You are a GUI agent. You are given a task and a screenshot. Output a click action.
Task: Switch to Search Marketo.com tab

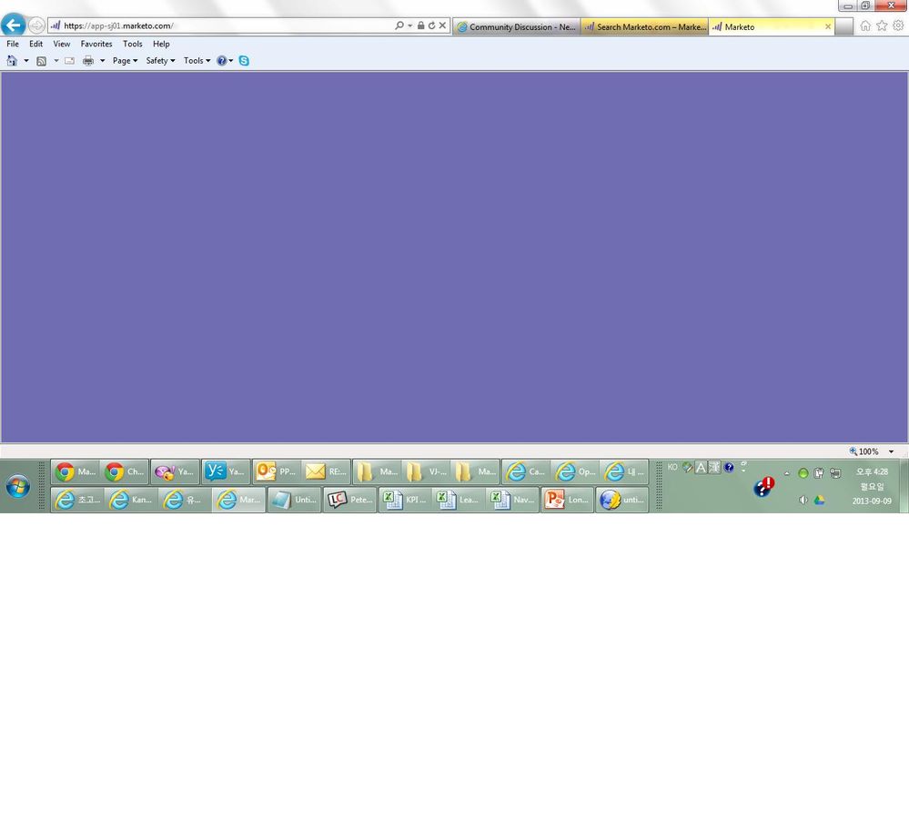coord(644,26)
